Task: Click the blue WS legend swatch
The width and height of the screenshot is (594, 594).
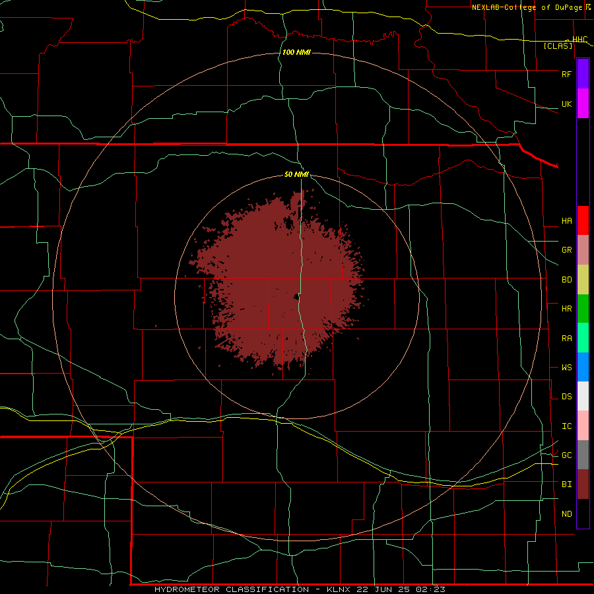Action: [x=583, y=367]
